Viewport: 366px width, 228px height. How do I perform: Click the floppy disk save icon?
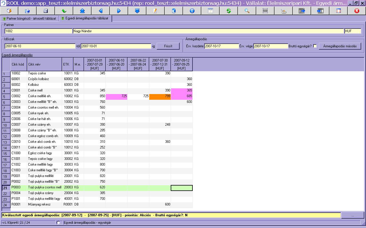click(x=46, y=11)
